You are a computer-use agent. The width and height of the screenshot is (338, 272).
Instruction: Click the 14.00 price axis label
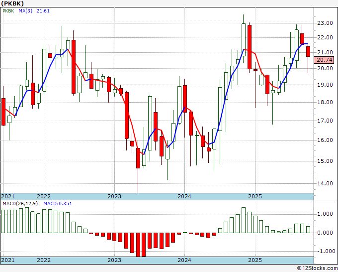[325, 183]
